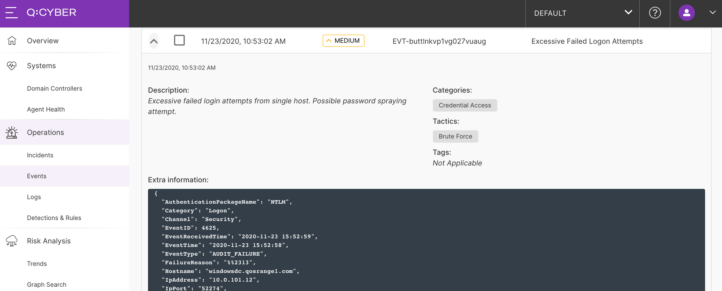This screenshot has height=291, width=722.
Task: Click the Excessive Failed Logon Attempts title
Action: click(587, 41)
